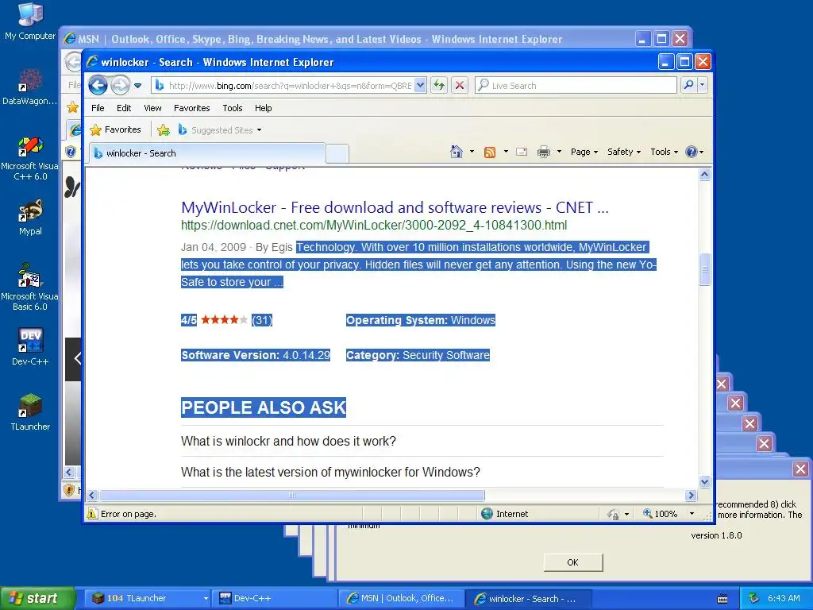Image resolution: width=813 pixels, height=610 pixels.
Task: Select Microsoft Visual Basic 6.0 icon
Action: click(x=30, y=286)
